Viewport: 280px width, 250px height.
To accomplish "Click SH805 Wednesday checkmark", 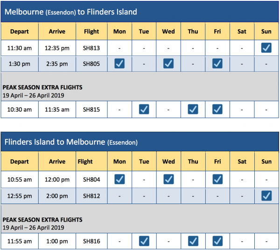I will tap(168, 64).
